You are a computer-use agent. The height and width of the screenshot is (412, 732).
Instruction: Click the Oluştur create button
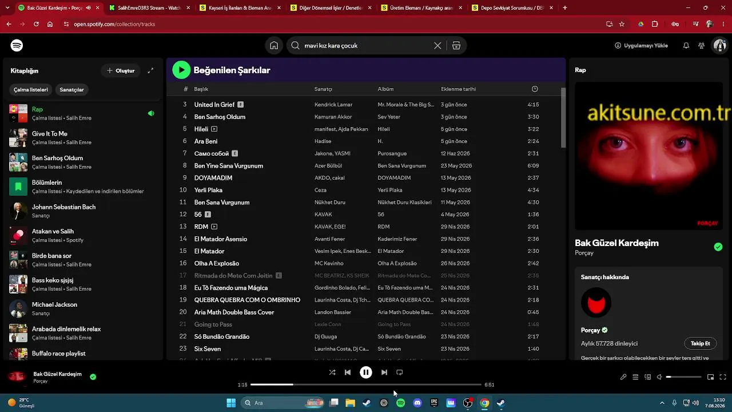121,71
